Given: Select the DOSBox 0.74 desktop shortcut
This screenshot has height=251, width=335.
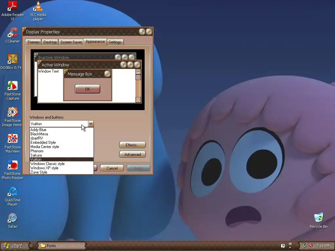Looking at the screenshot, I should pyautogui.click(x=11, y=62).
